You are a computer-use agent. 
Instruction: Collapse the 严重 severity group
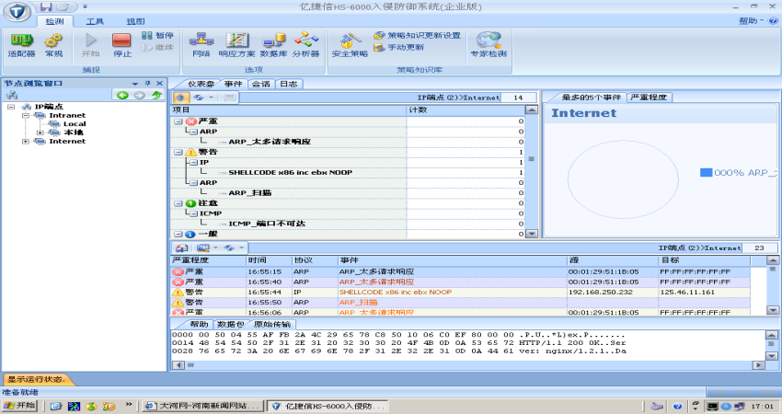tap(177, 121)
